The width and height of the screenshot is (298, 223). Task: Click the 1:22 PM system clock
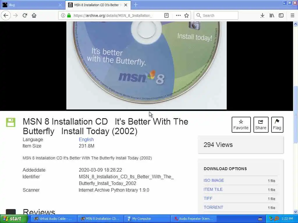[287, 219]
